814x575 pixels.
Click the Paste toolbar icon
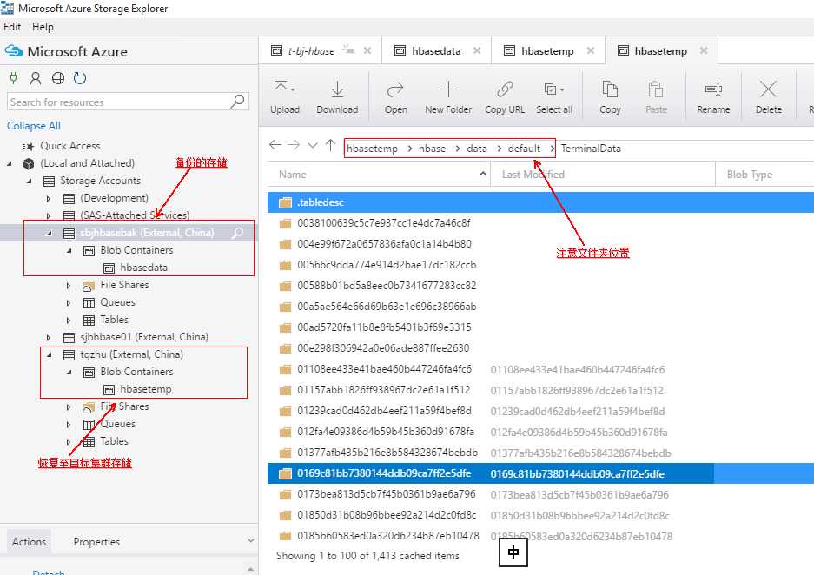656,89
